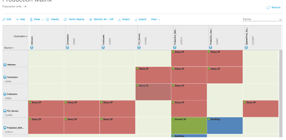Click the Production_Bott destination column group icon
This screenshot has width=286, height=140.
(x=174, y=48)
